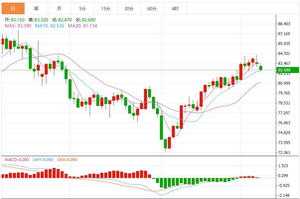Viewport: 300px width, 199px height.
Task: Click the 77.297 price axis label
Action: (284, 113)
